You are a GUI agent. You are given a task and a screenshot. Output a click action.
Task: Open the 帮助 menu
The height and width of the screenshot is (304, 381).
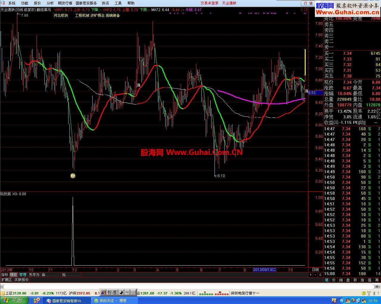tap(131, 3)
